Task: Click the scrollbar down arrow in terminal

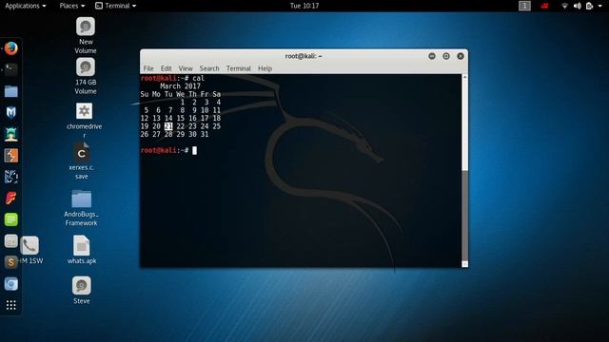Action: pos(464,264)
